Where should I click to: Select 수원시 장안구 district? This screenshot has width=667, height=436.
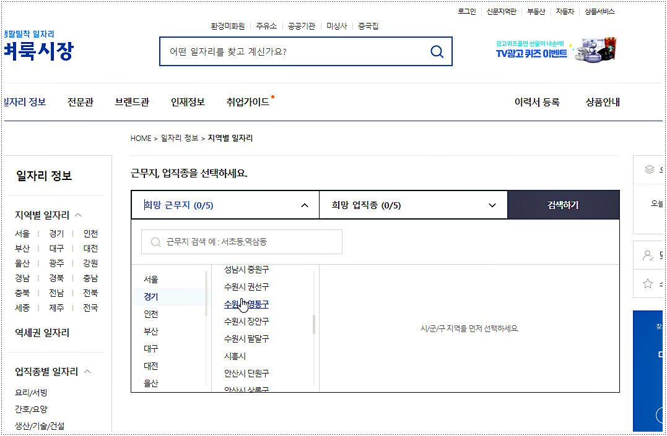tap(246, 321)
